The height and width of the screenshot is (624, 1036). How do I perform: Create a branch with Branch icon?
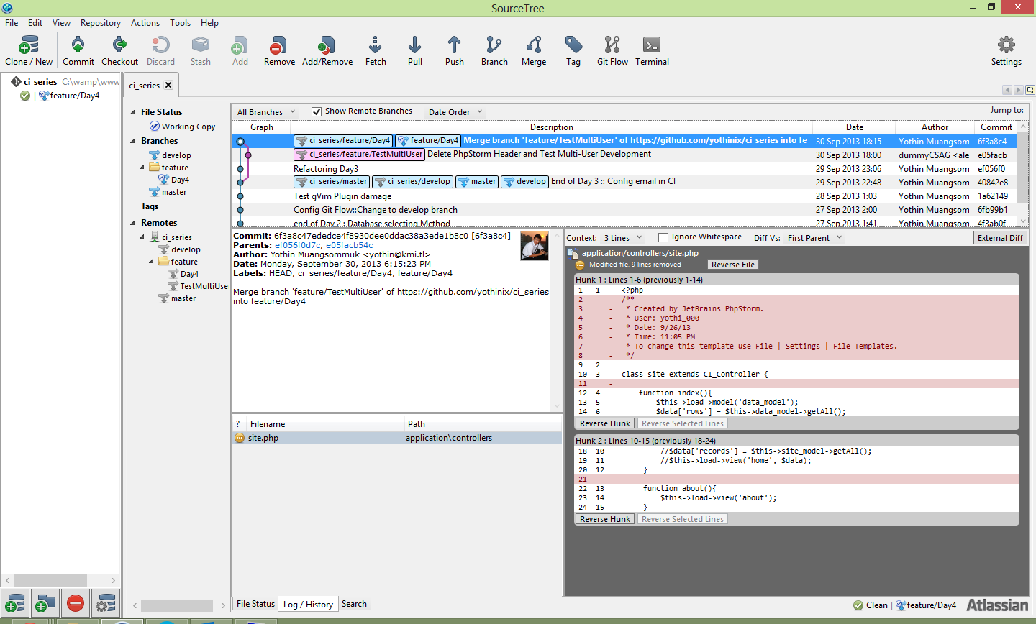pos(494,51)
